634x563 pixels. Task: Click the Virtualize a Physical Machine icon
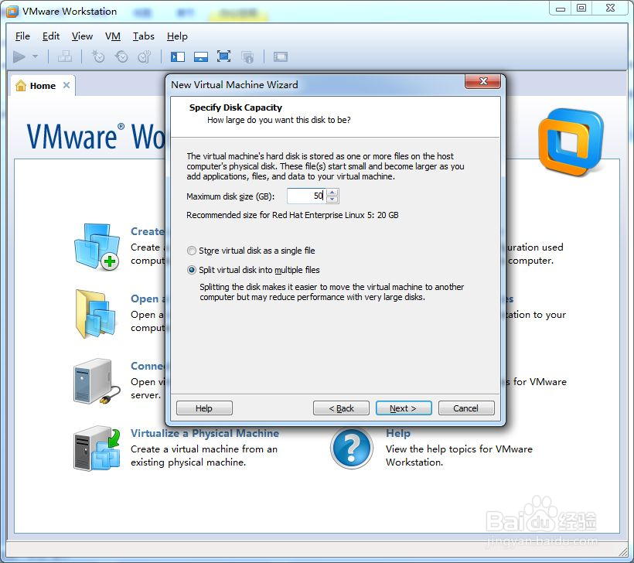click(x=97, y=448)
